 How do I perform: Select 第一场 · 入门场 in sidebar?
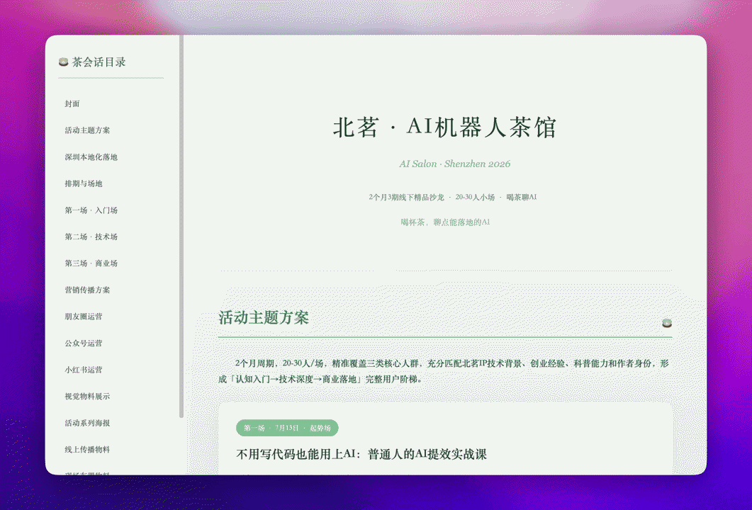[91, 210]
